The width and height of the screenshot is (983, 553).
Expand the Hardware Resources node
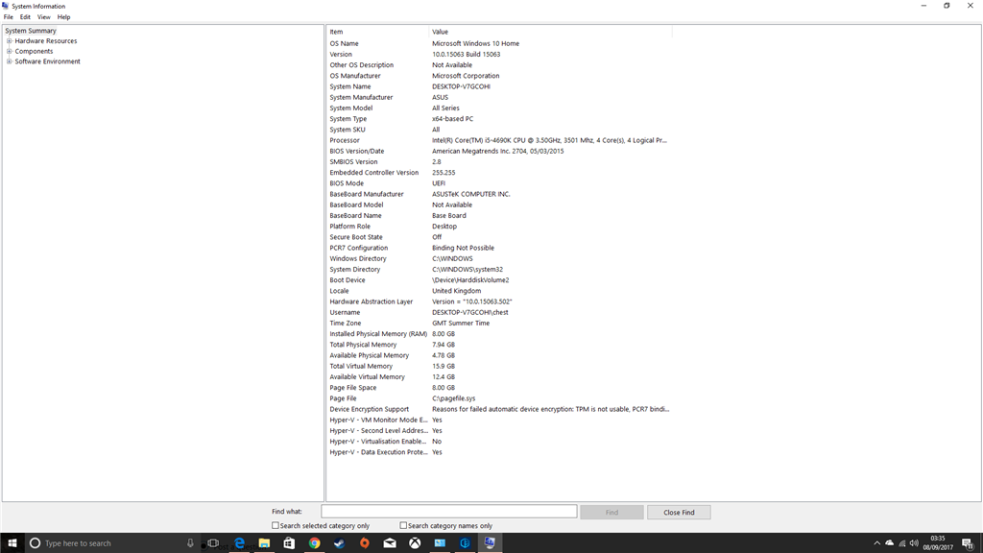tap(9, 40)
